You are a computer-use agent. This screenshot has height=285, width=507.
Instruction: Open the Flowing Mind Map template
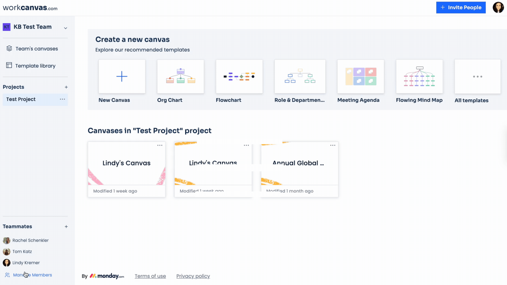coord(419,77)
